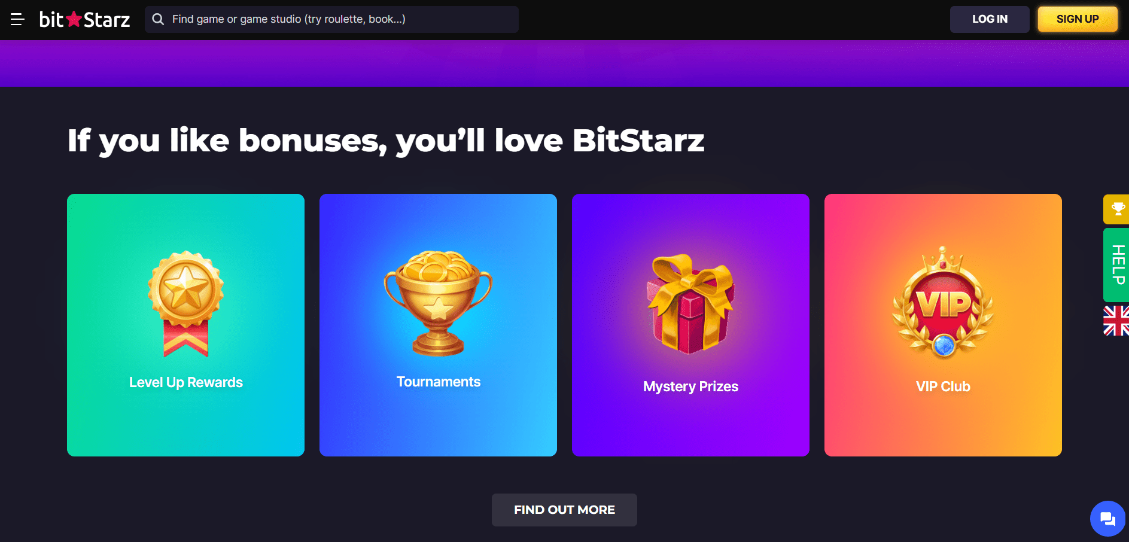Click the purple banner strip
The height and width of the screenshot is (542, 1129).
tap(564, 63)
